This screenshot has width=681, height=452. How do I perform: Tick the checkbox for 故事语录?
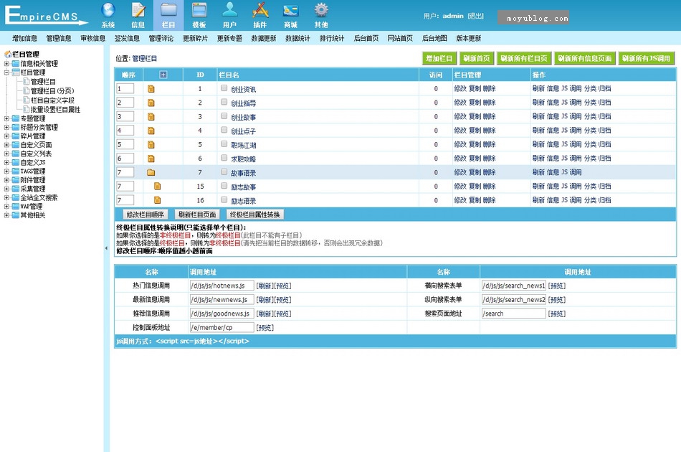coord(224,171)
